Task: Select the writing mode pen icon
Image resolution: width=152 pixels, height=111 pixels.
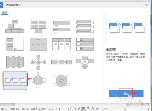Action: [x=79, y=109]
